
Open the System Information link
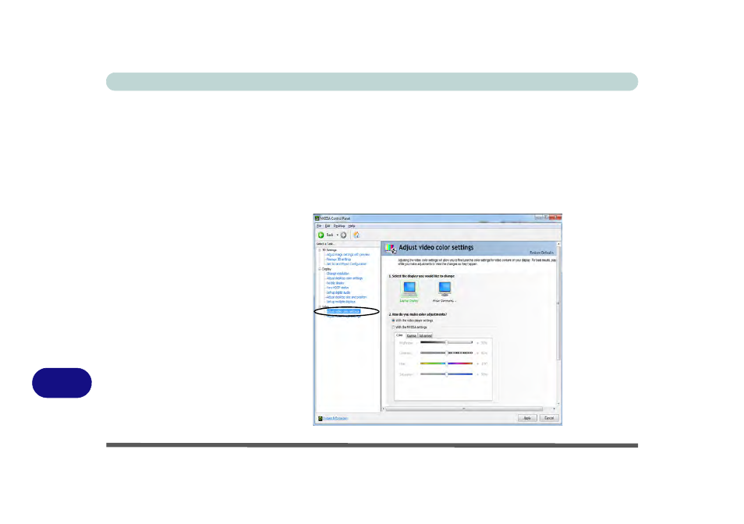[x=335, y=418]
